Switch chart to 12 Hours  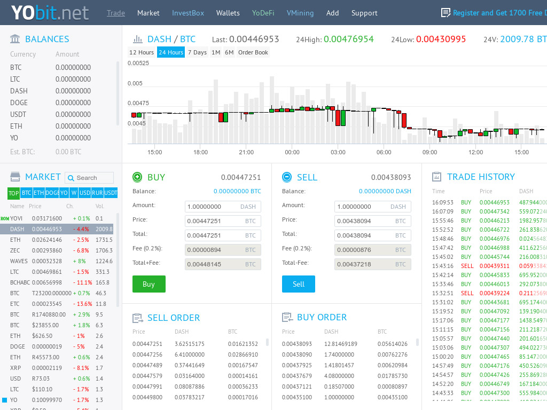(142, 52)
